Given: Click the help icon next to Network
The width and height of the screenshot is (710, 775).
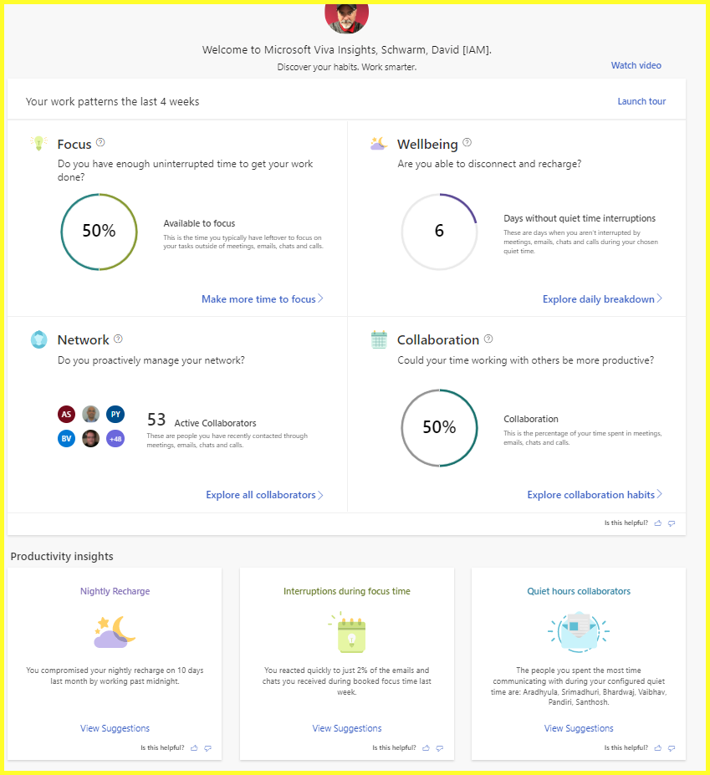Looking at the screenshot, I should tap(118, 339).
